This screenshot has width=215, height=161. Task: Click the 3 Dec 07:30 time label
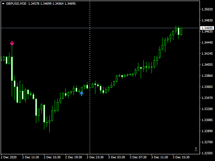tap(138, 157)
